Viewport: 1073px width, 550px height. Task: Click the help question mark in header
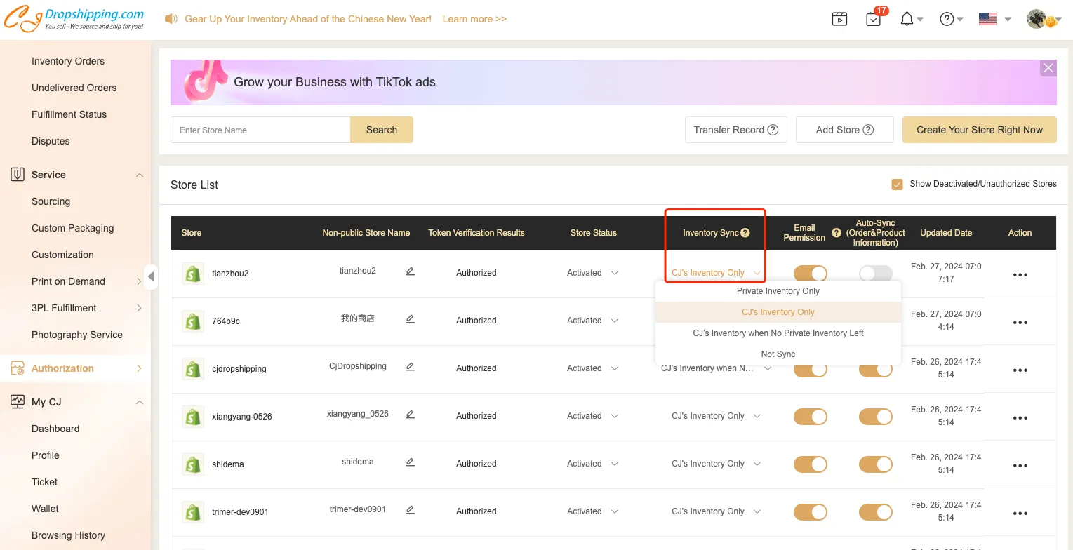tap(947, 19)
